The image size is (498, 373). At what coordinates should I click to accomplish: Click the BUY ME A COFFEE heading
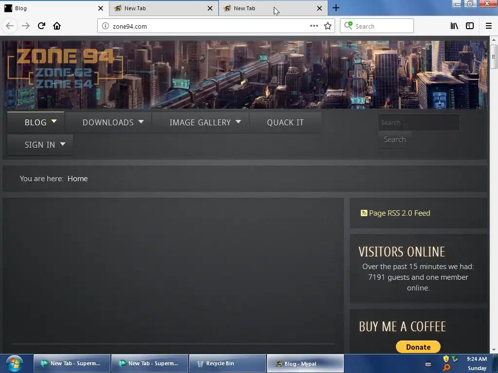pyautogui.click(x=402, y=326)
